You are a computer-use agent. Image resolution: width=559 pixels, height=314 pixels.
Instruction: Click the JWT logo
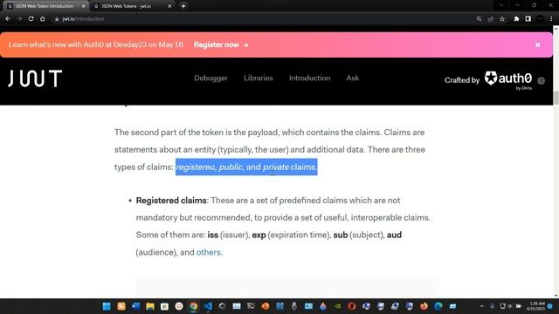(x=35, y=78)
